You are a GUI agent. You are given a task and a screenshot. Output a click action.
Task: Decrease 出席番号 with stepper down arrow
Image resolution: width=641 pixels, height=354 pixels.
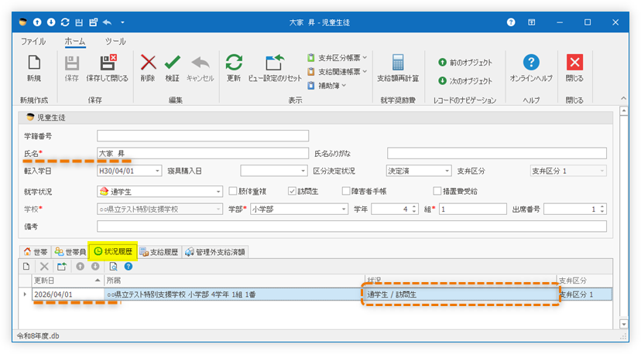[602, 212]
